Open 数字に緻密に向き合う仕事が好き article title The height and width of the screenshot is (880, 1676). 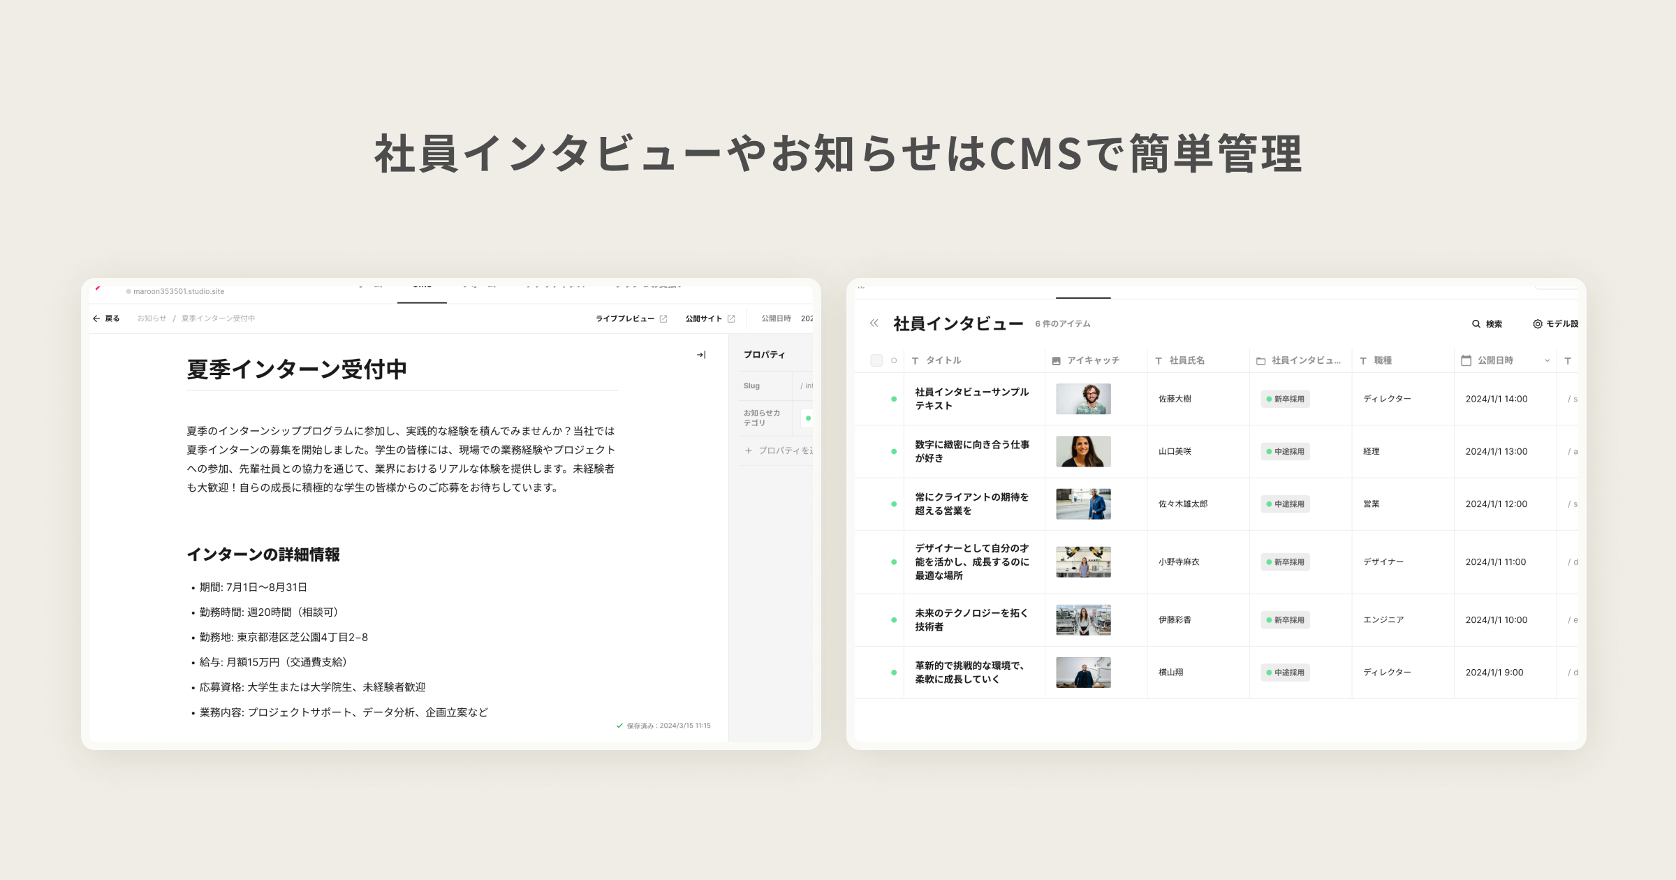tap(971, 451)
